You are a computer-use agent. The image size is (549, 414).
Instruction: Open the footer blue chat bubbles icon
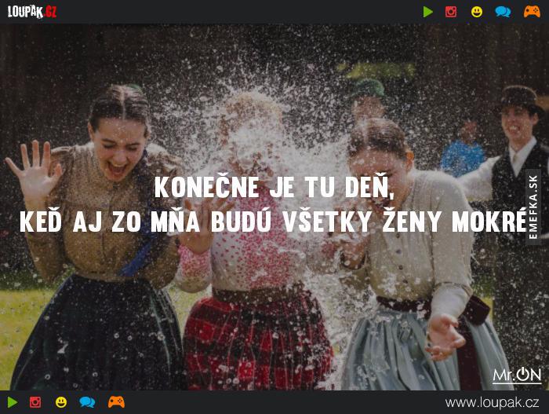pyautogui.click(x=87, y=402)
